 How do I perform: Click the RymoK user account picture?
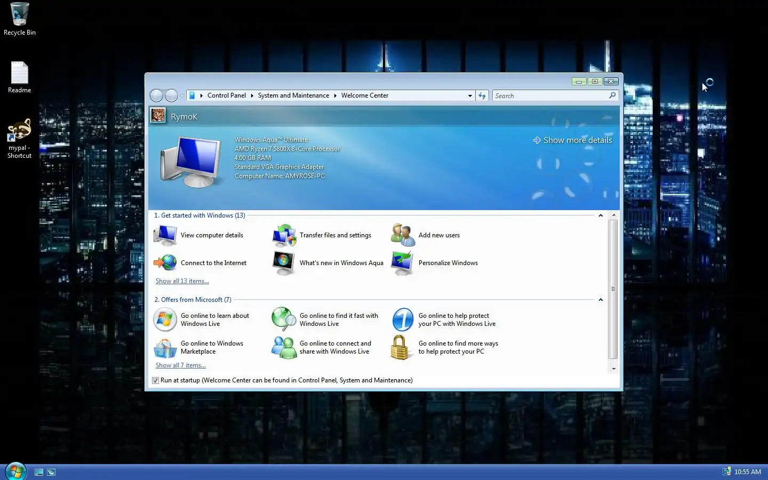(x=157, y=115)
